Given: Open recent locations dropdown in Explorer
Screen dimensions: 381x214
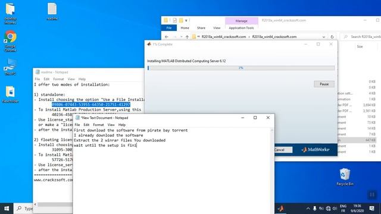Looking at the screenshot, I should (181, 37).
